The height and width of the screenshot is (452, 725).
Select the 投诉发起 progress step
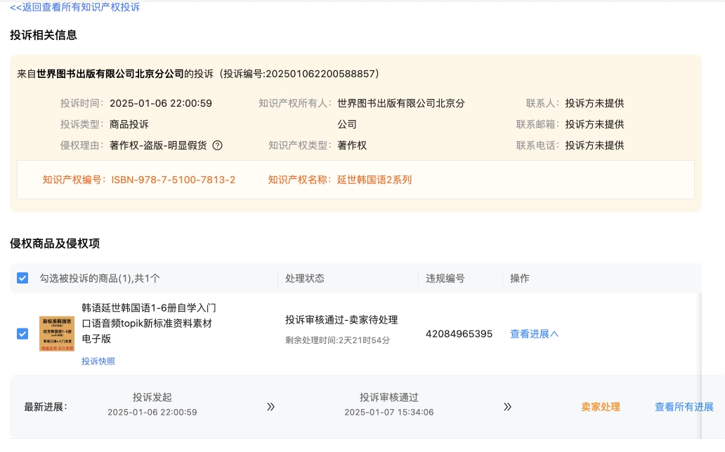(x=152, y=397)
